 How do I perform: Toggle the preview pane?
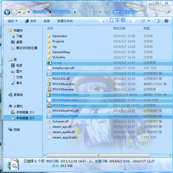(157, 21)
